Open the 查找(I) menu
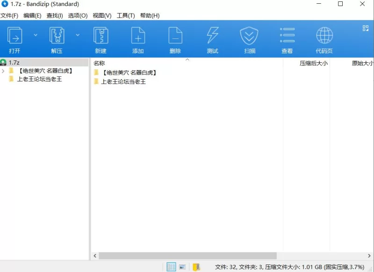Viewport: 374px width, 272px height. point(55,15)
